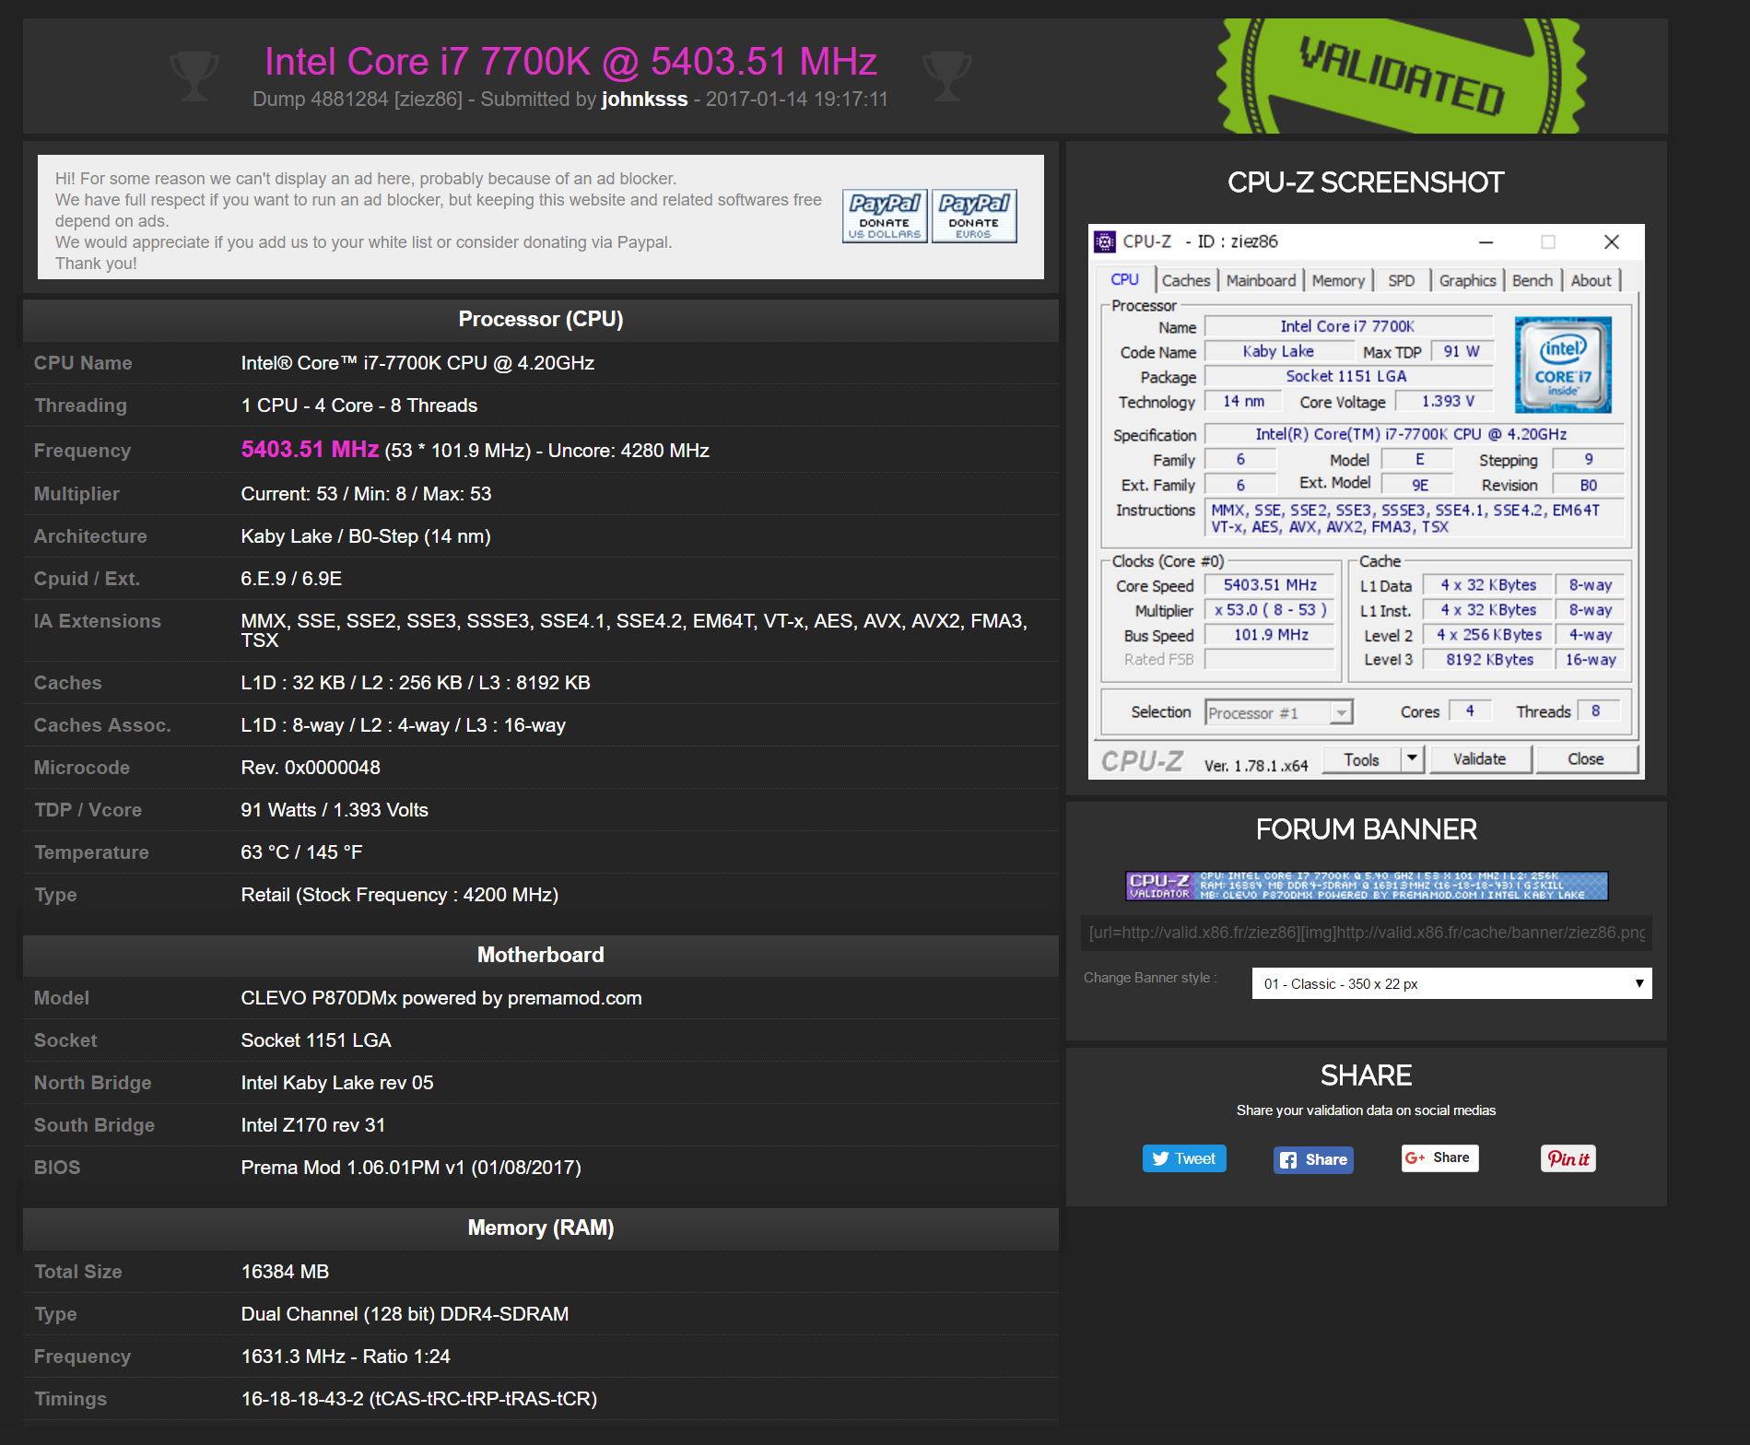Open the Memory tab
1750x1445 pixels.
point(1338,280)
